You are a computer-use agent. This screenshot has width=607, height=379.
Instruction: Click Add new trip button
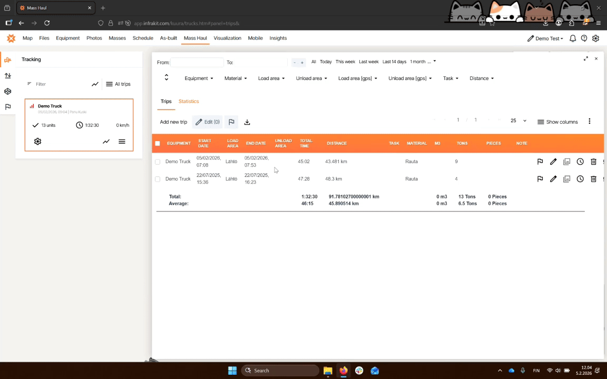[x=173, y=122]
